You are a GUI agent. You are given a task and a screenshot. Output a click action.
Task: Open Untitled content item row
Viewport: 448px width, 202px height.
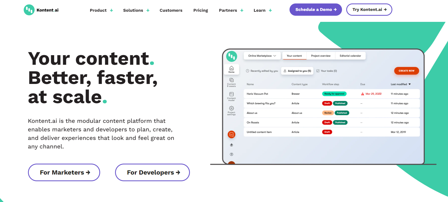click(x=332, y=132)
